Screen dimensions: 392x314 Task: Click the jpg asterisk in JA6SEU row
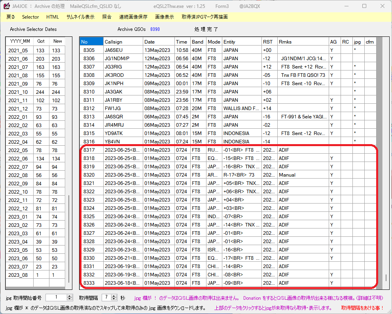355,50
